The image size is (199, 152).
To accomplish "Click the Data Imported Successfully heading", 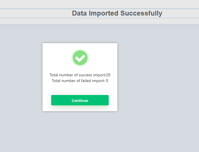I will pyautogui.click(x=117, y=13).
